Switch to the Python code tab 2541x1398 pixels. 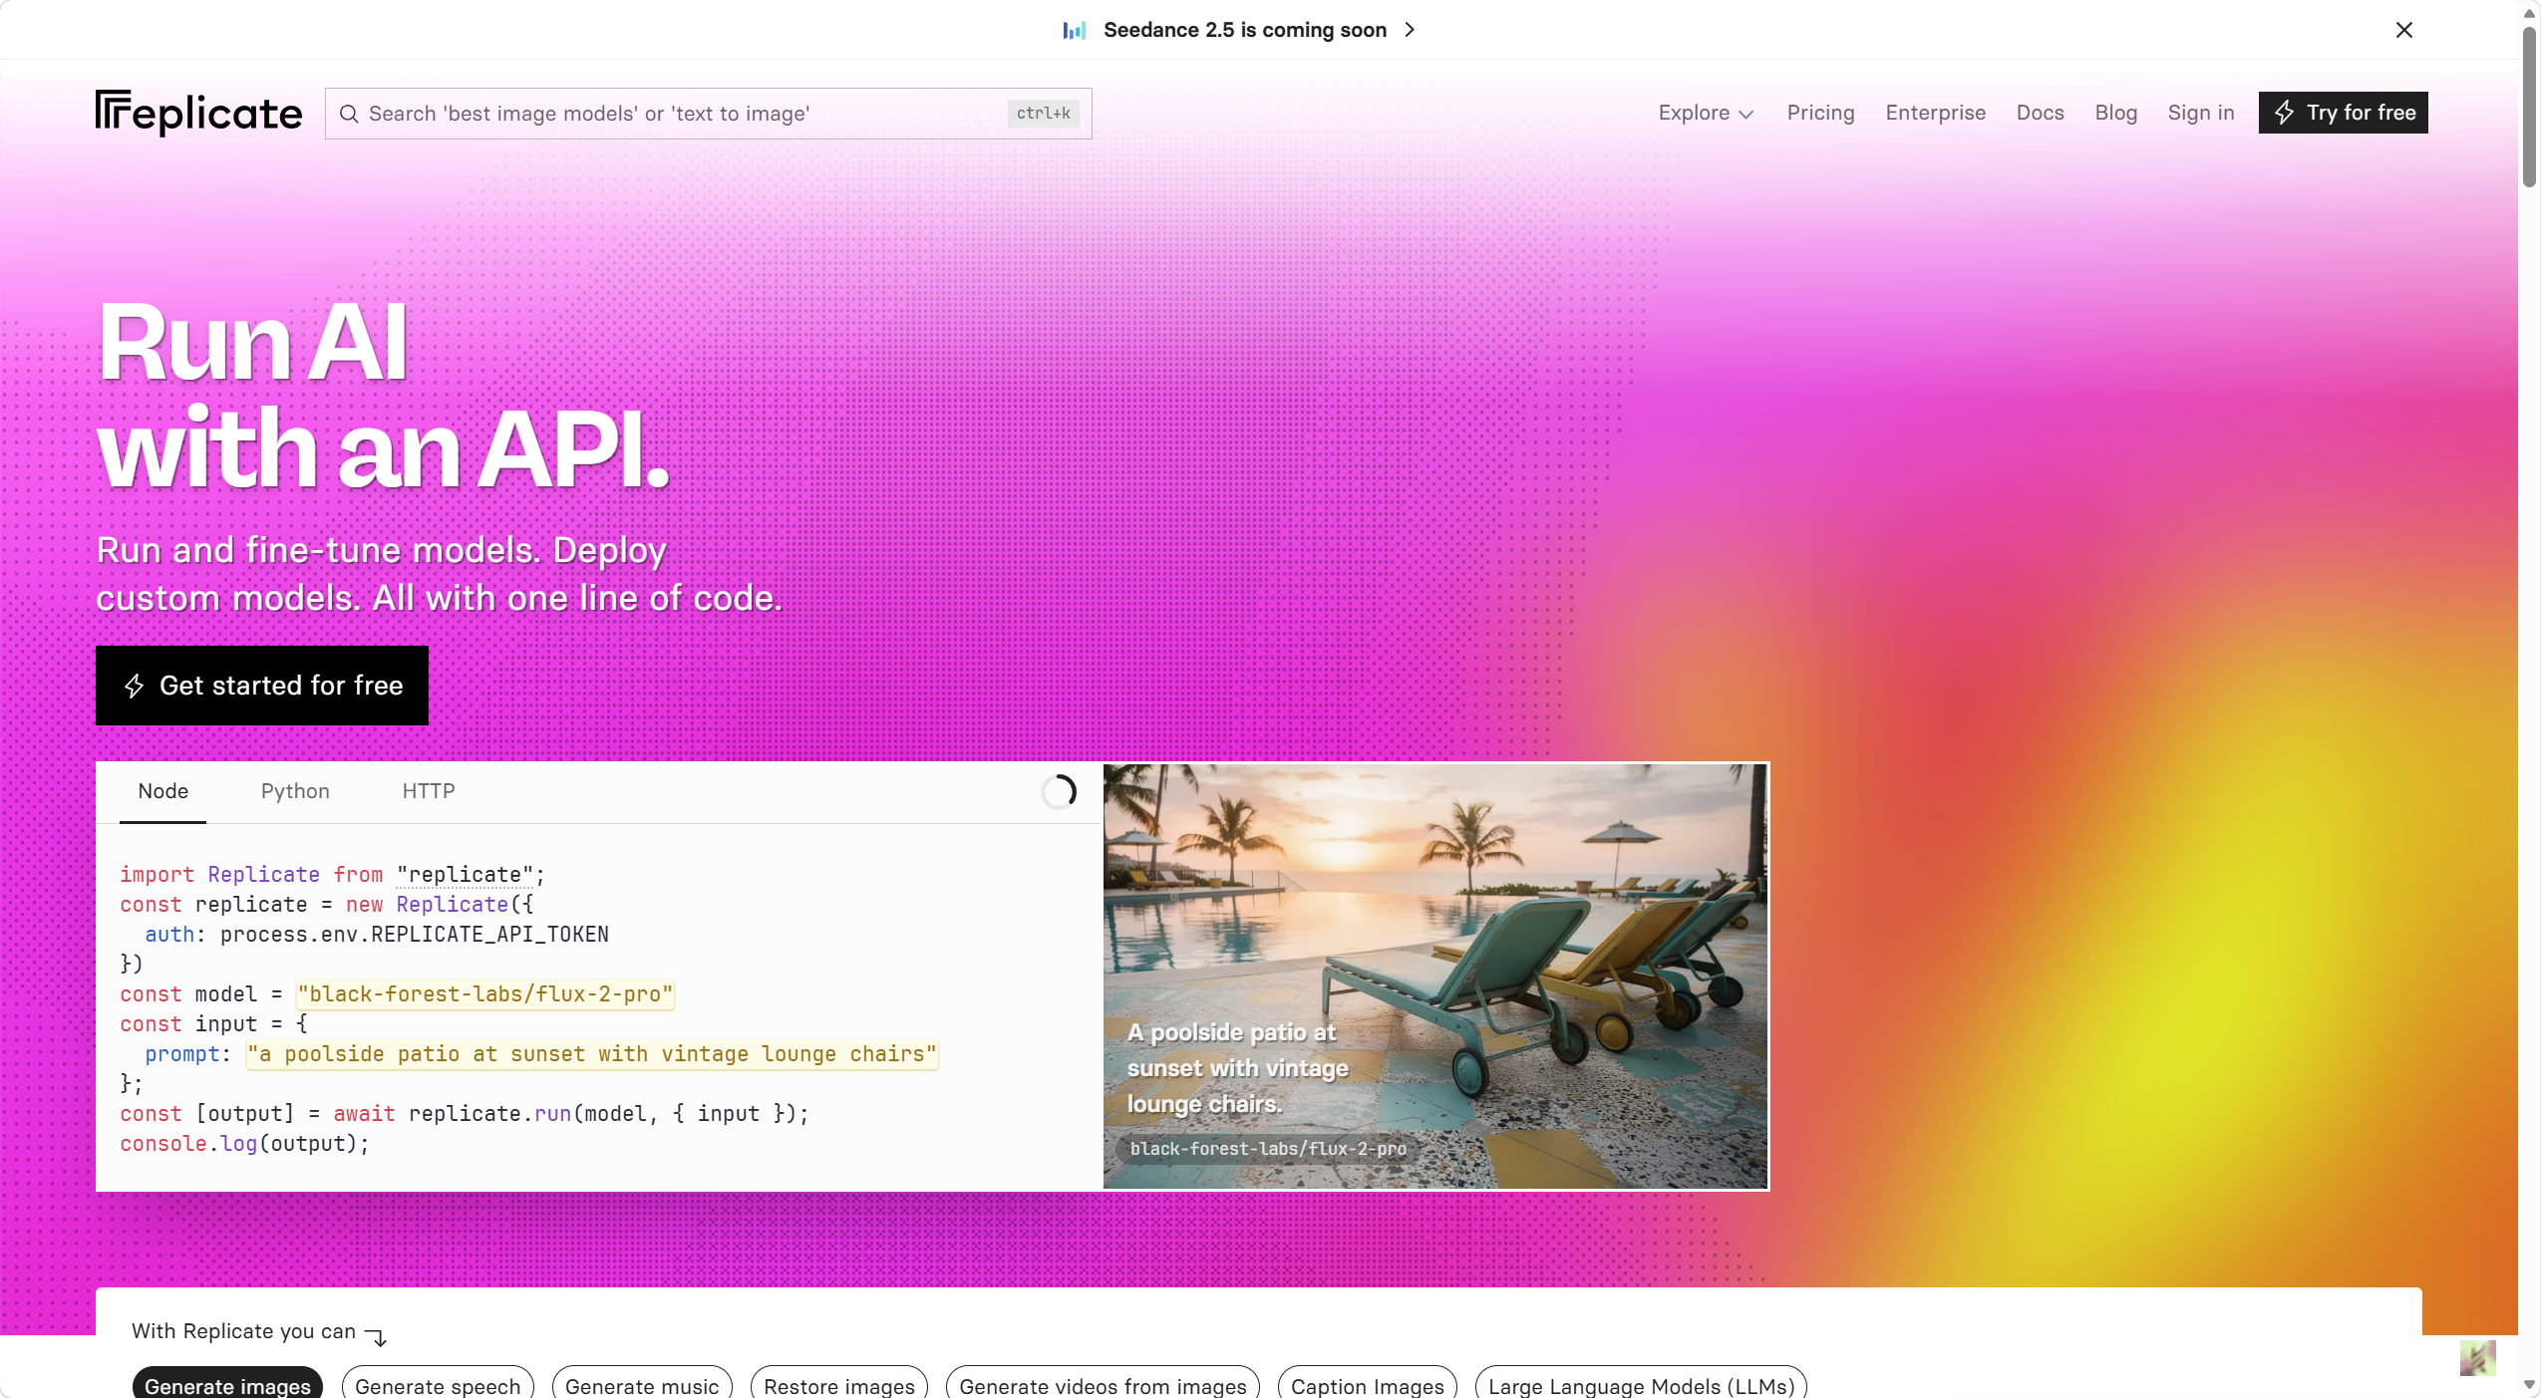coord(295,791)
